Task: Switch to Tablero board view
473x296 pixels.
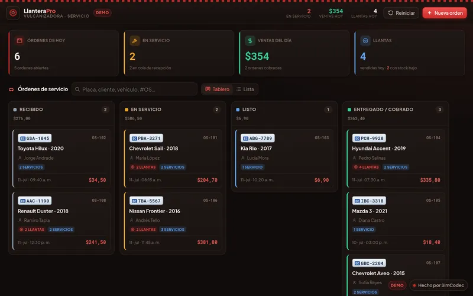Action: click(218, 89)
